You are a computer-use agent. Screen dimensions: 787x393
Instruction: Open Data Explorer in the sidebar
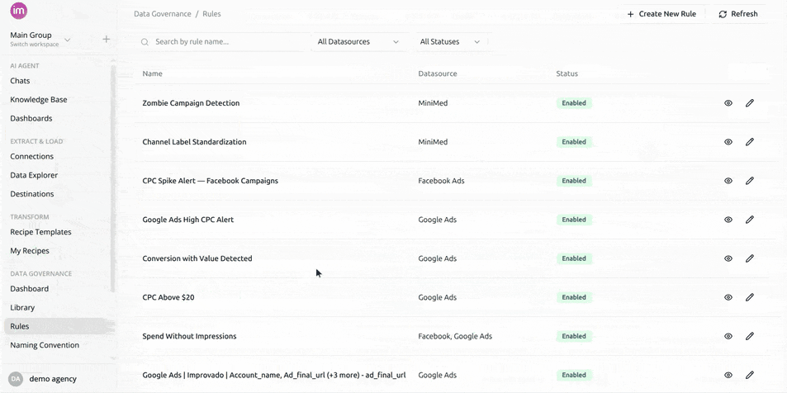point(34,175)
